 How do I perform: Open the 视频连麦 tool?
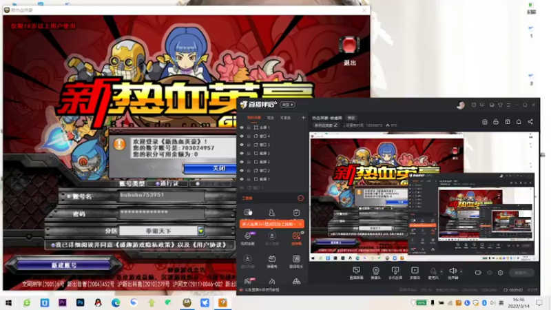tap(247, 238)
